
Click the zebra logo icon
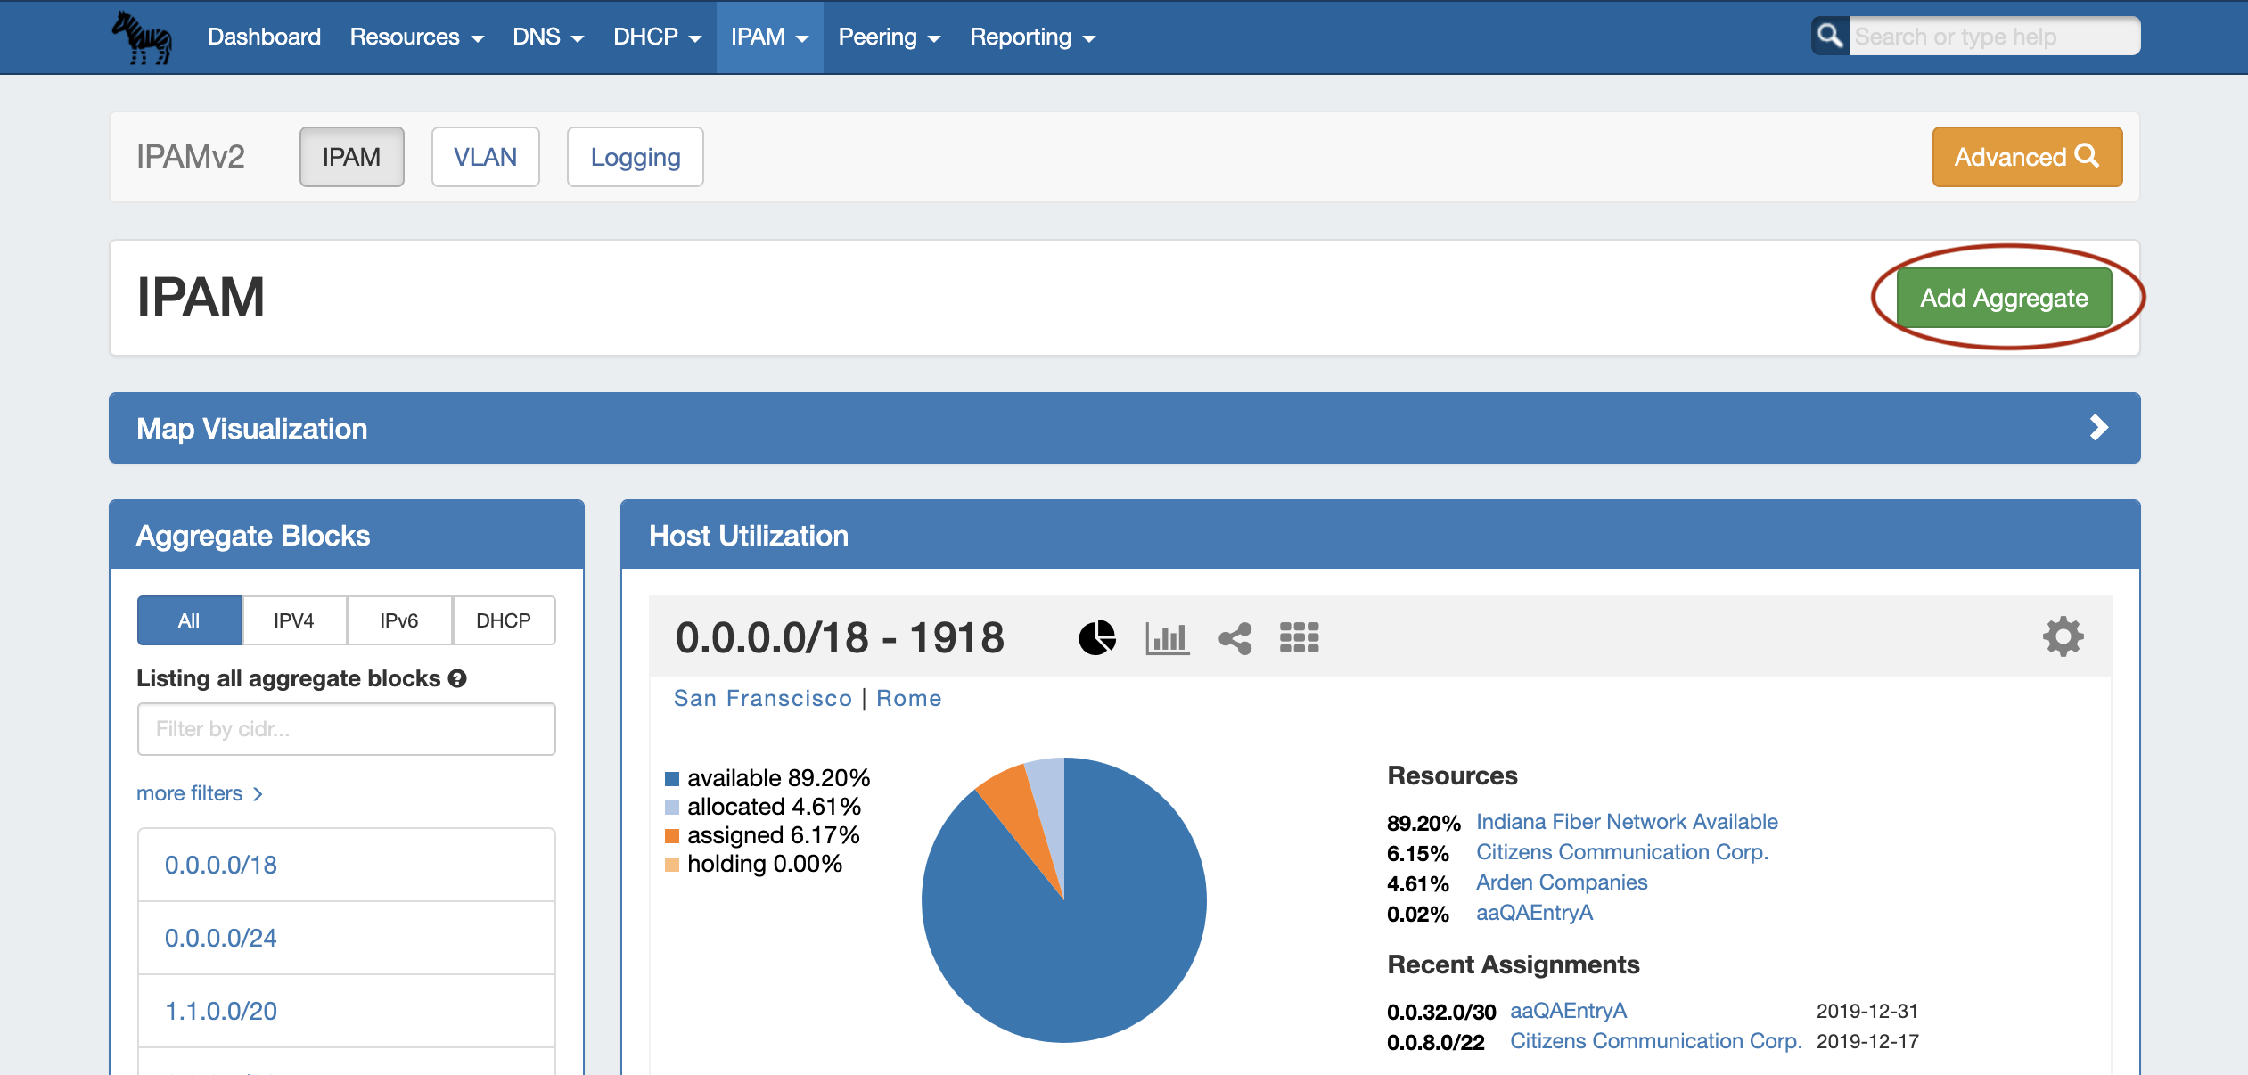click(142, 37)
